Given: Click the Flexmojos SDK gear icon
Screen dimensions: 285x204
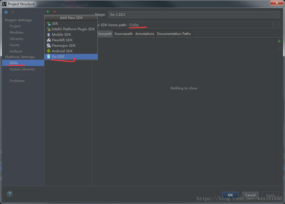Looking at the screenshot, I should pos(49,45).
